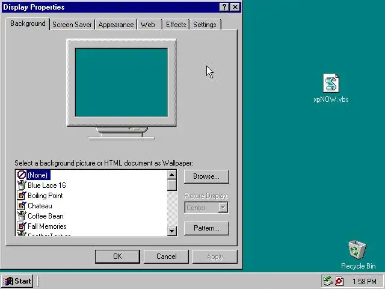Click the wallpaper list scroll up arrow
Image resolution: width=385 pixels, height=289 pixels.
coord(172,175)
